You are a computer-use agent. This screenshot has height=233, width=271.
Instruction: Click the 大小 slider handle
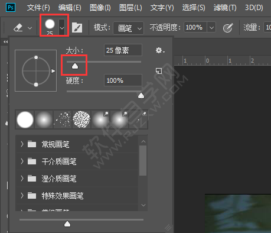[x=75, y=66]
